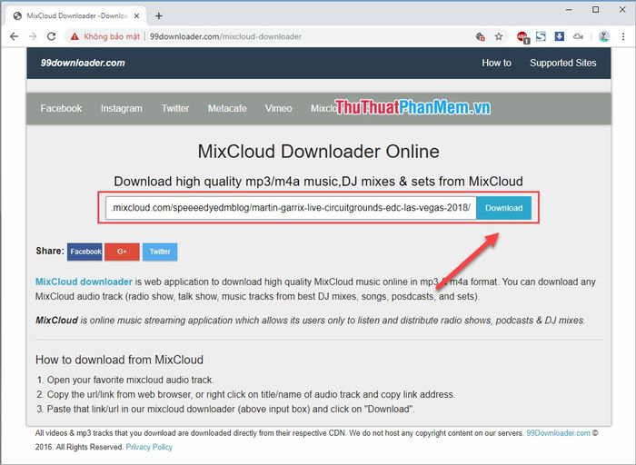
Task: Share via the red G+ button
Action: click(122, 252)
